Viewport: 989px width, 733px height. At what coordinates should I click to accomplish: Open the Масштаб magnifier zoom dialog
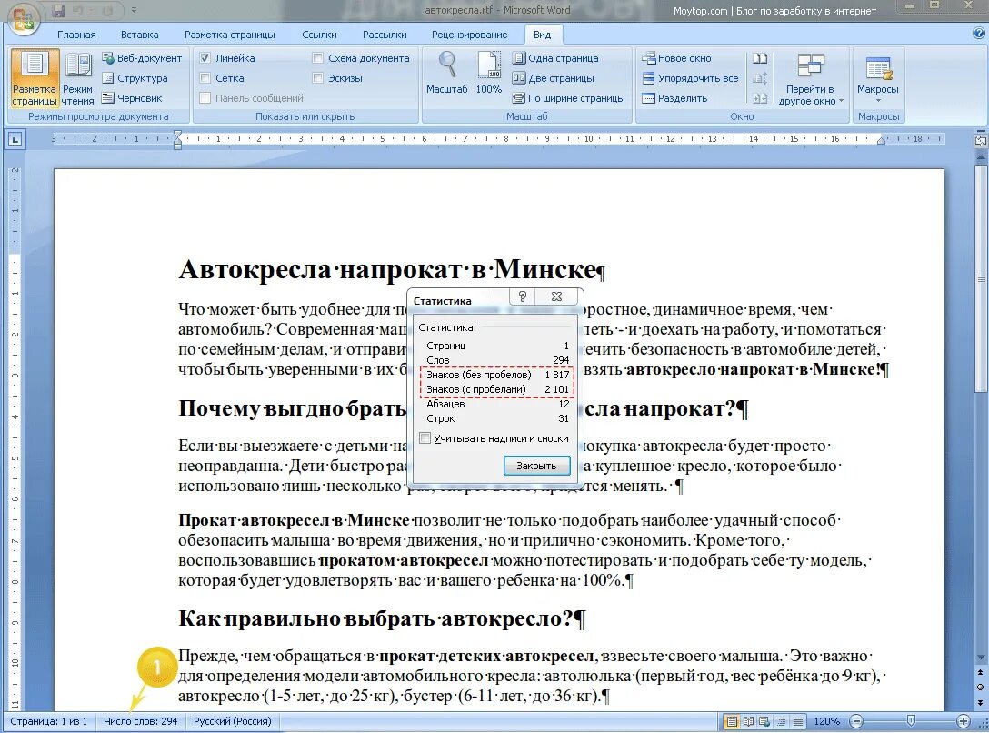(447, 73)
